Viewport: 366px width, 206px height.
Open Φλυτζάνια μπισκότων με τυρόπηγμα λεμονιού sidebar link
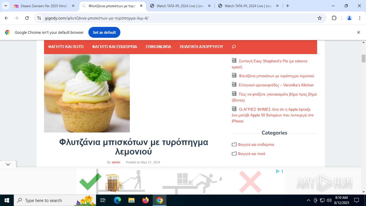coord(276,76)
